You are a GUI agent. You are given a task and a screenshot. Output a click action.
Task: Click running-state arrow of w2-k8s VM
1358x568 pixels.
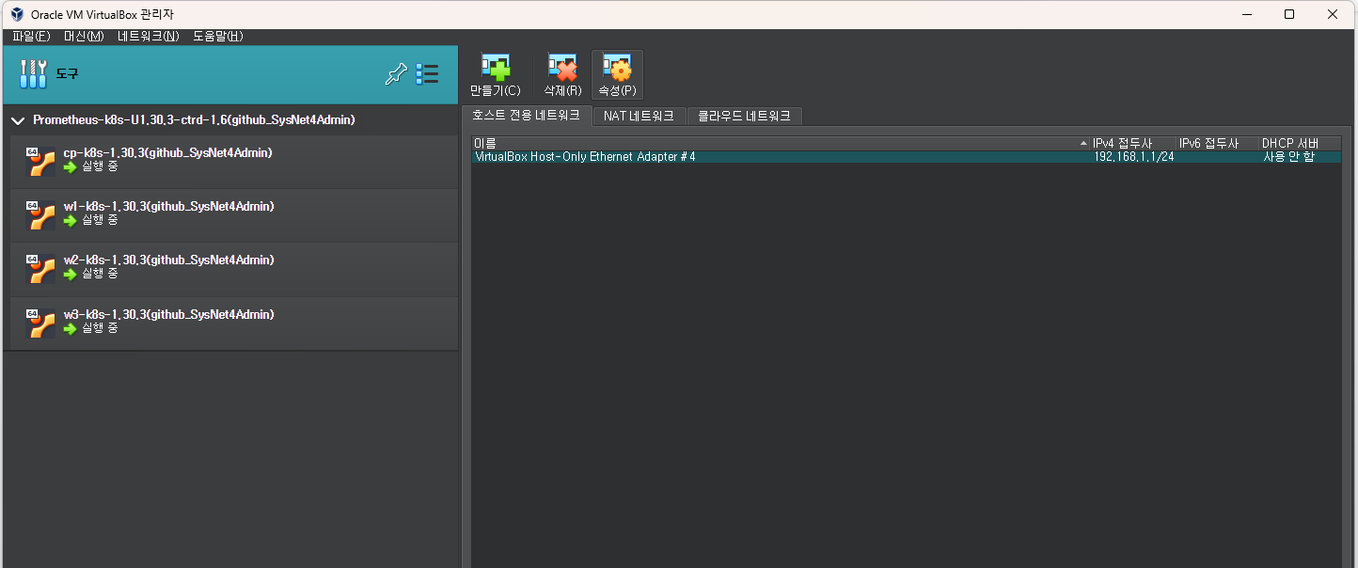(71, 274)
